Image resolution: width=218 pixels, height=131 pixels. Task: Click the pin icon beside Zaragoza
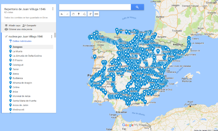pos(10,47)
